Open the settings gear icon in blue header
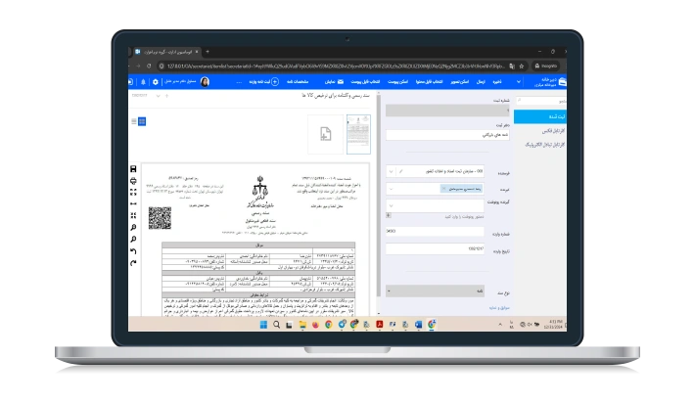This screenshot has width=694, height=402. (156, 82)
